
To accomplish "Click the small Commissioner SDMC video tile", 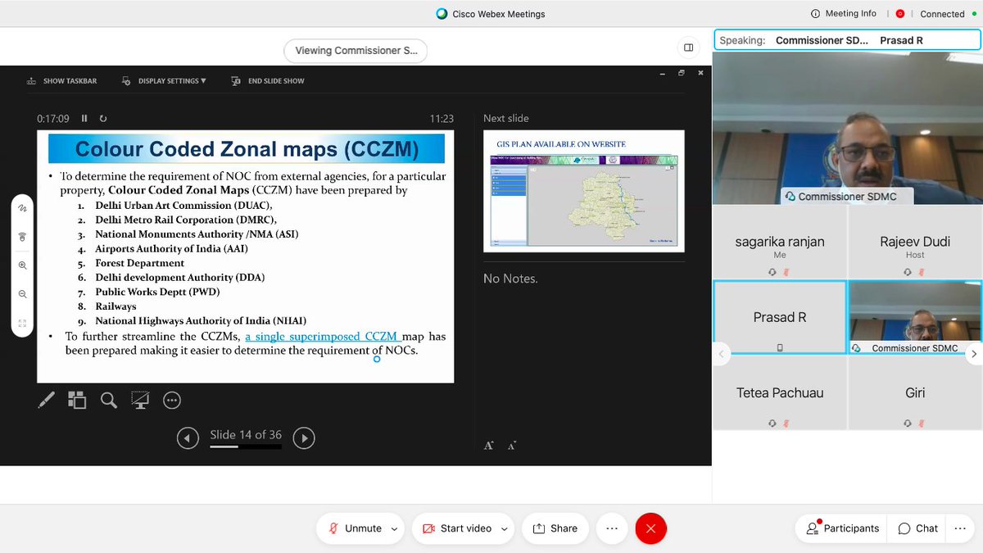I will click(x=915, y=318).
